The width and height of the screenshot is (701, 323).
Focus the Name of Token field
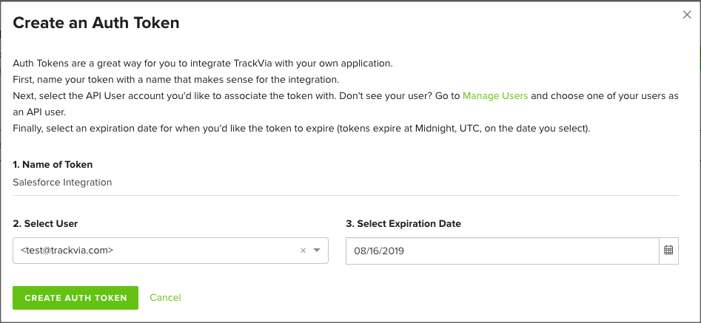[x=346, y=183]
